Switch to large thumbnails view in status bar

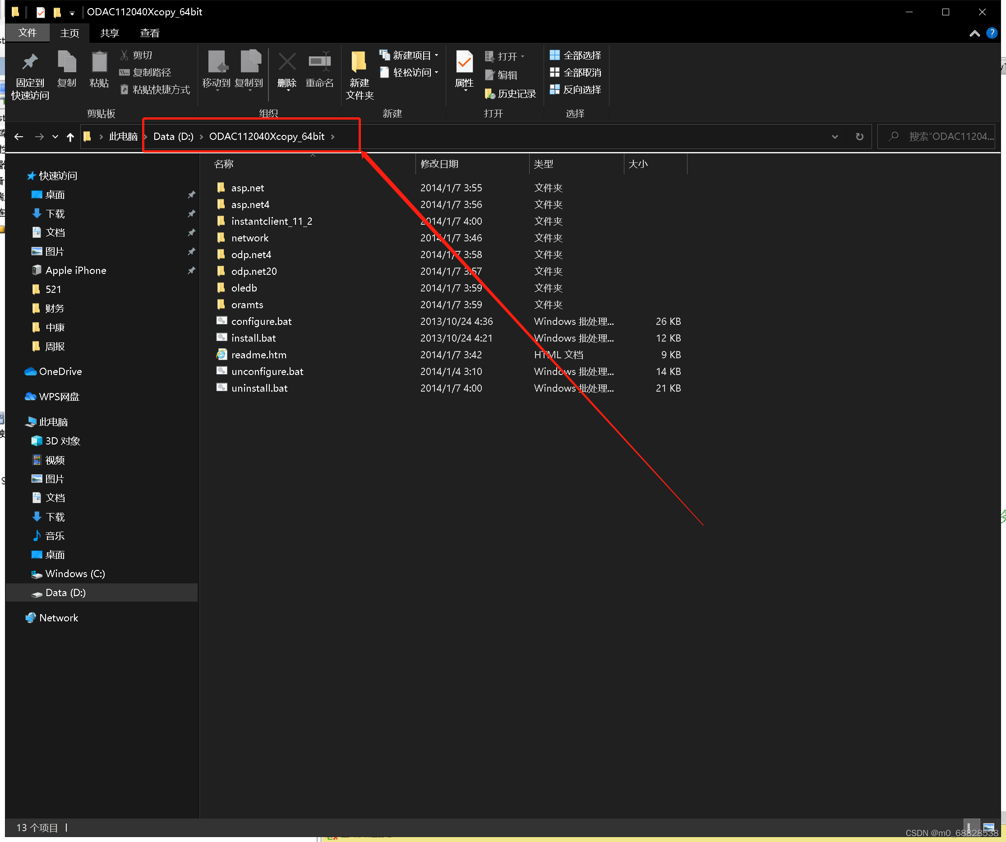pos(989,827)
